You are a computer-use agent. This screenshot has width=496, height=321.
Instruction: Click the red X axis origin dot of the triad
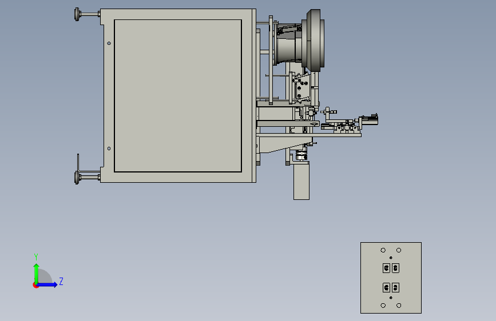click(x=35, y=285)
